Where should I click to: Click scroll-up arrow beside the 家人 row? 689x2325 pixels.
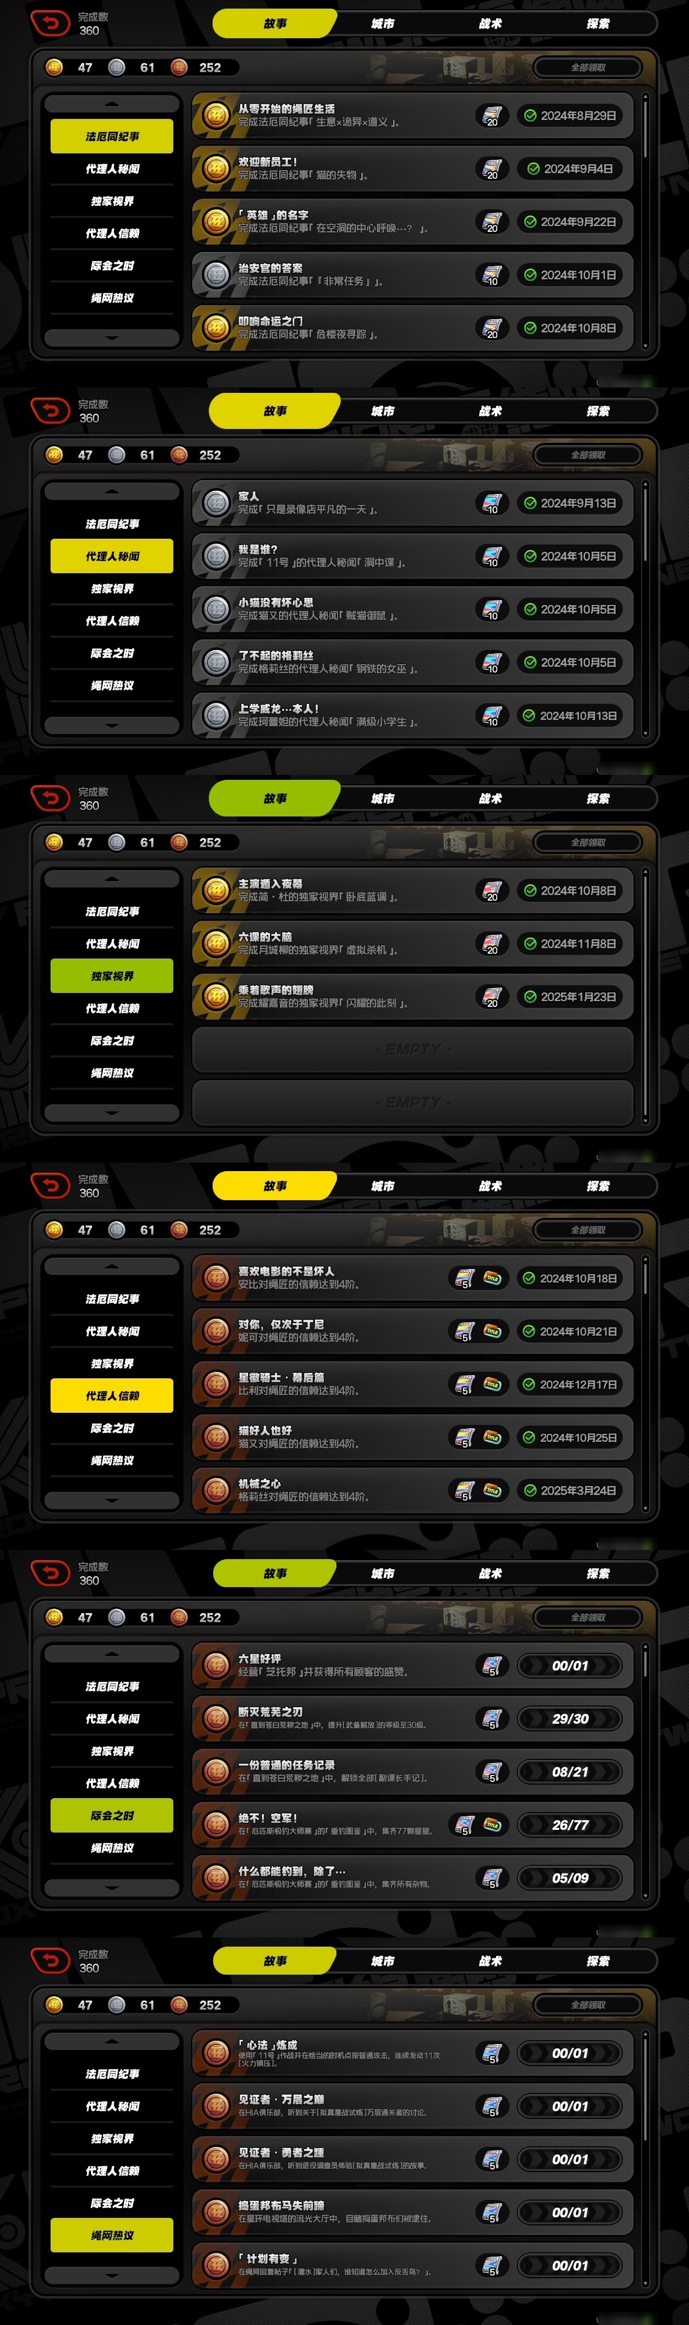[112, 492]
